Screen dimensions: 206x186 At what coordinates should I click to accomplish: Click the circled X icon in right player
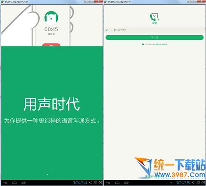click(x=203, y=183)
